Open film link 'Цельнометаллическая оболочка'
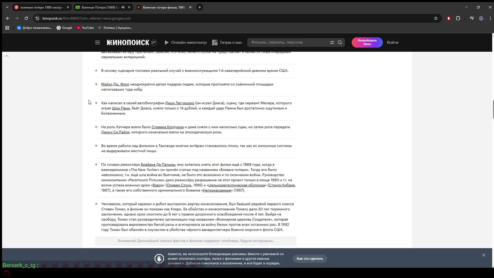 (237, 185)
